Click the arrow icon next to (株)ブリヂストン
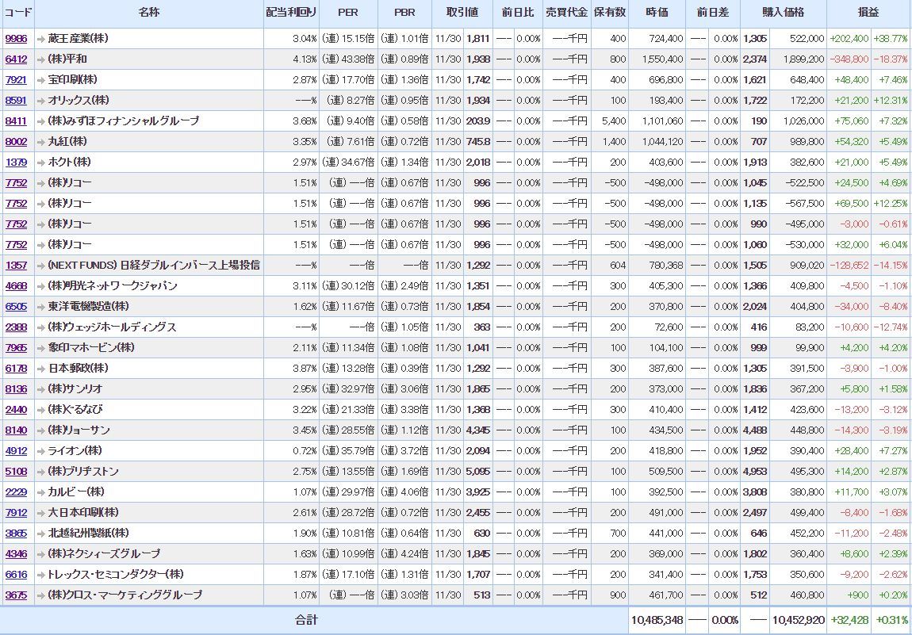This screenshot has height=635, width=912. (x=41, y=472)
